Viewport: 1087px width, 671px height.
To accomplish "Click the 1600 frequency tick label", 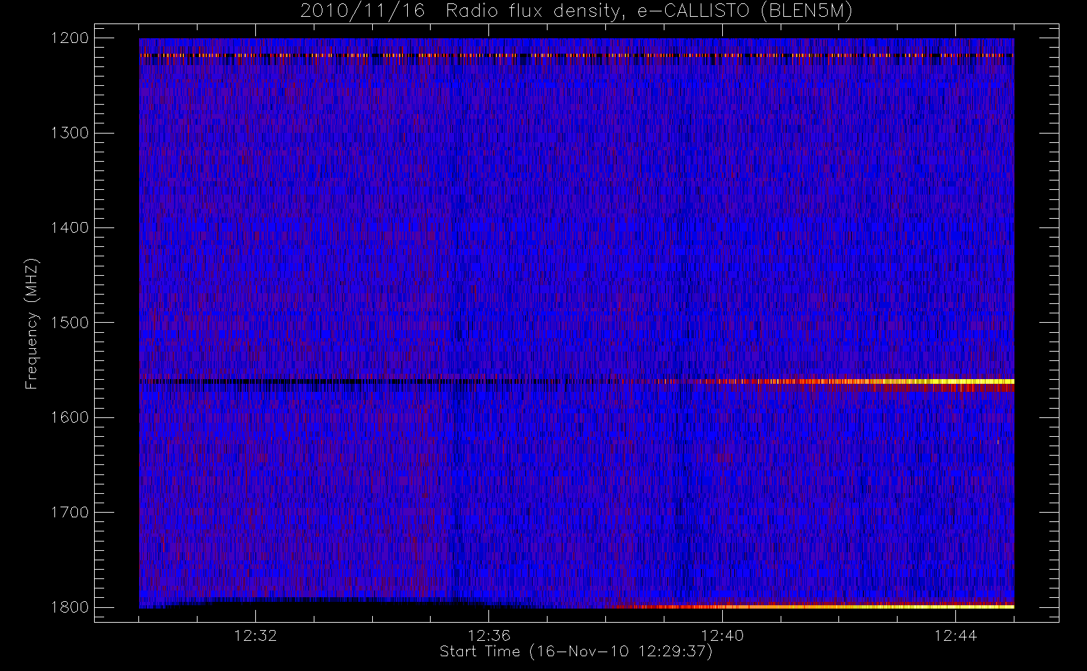I will point(70,417).
